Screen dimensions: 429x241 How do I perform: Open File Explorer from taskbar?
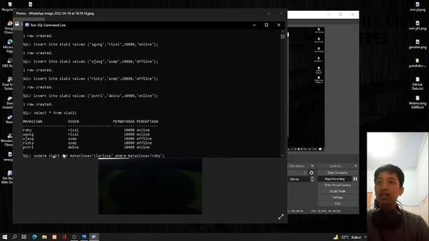tap(44, 237)
